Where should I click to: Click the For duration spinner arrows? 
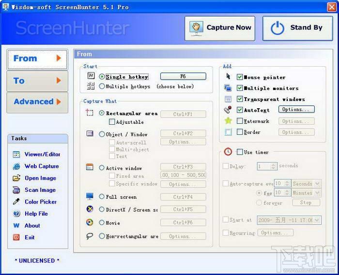pyautogui.click(x=287, y=193)
